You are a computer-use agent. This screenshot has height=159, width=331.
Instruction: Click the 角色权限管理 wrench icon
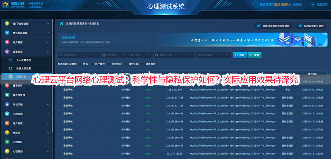(x=7, y=33)
